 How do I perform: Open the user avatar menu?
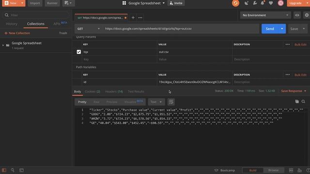(280, 3)
